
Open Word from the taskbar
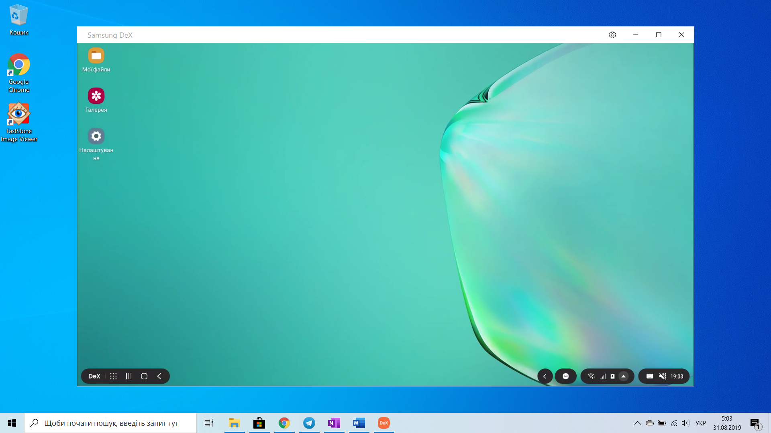(x=359, y=423)
